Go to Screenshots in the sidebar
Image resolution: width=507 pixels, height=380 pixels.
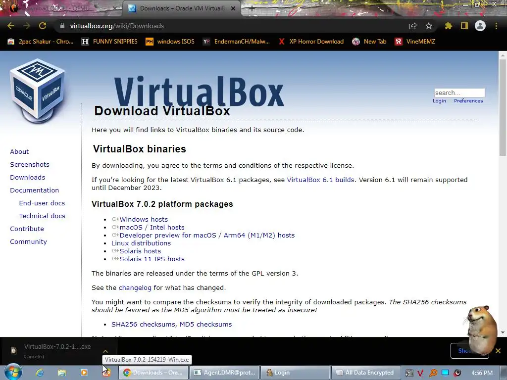click(x=30, y=164)
